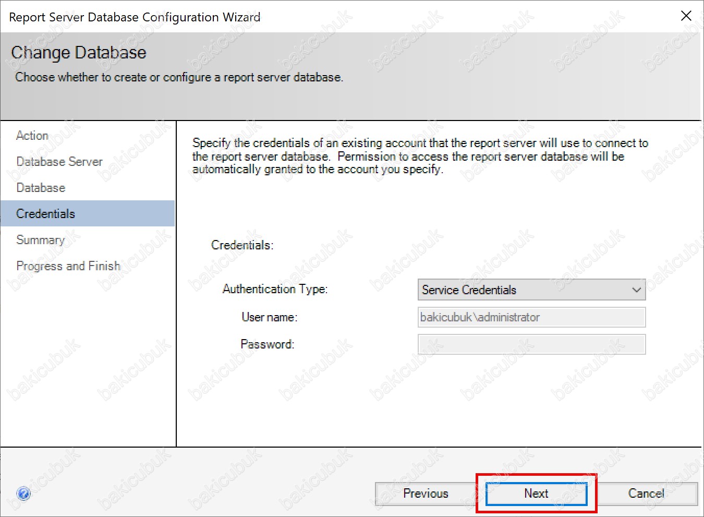Close the Report Server Database Configuration Wizard
The image size is (704, 517).
tap(686, 16)
